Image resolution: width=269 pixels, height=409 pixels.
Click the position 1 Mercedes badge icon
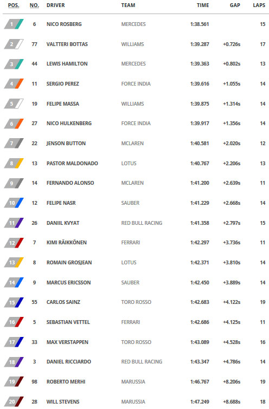14,24
